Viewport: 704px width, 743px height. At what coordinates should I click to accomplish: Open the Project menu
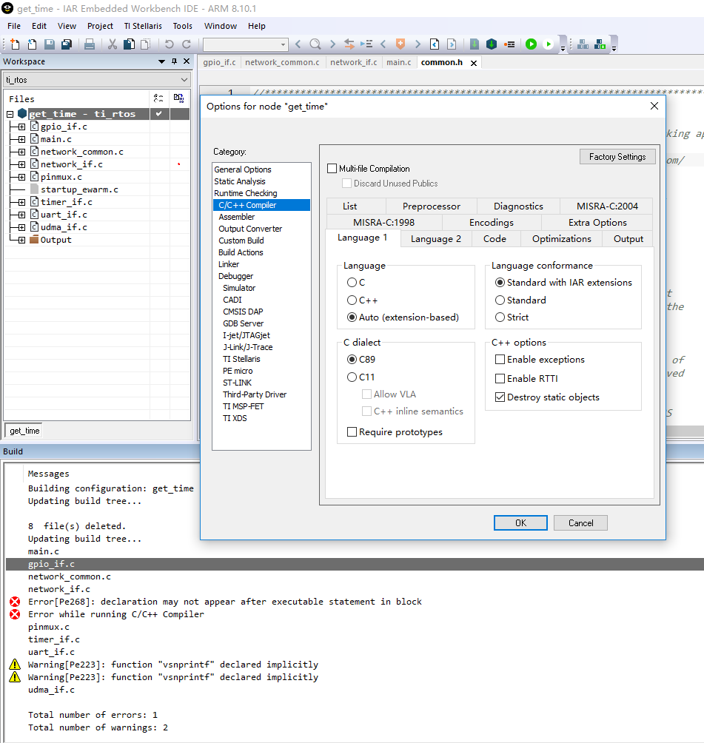[100, 26]
